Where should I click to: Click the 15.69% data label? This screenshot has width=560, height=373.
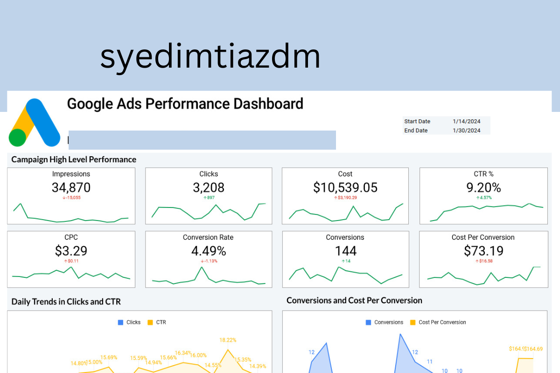pyautogui.click(x=109, y=358)
